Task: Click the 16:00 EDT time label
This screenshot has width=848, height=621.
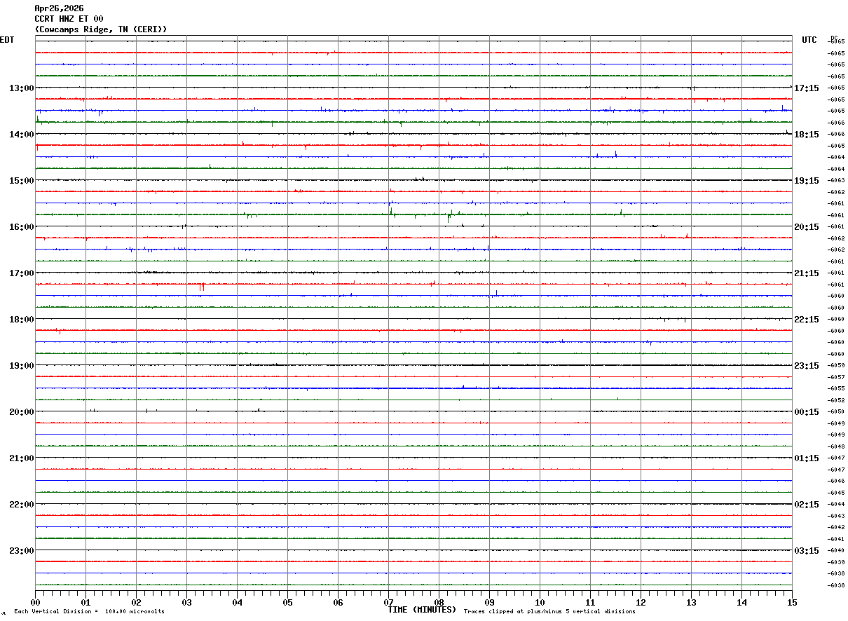Action: pos(21,226)
